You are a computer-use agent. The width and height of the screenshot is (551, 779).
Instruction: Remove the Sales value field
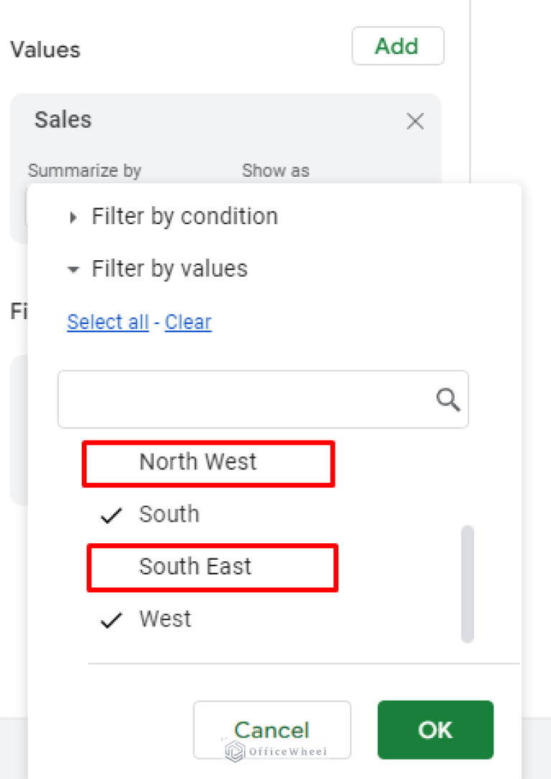tap(415, 121)
